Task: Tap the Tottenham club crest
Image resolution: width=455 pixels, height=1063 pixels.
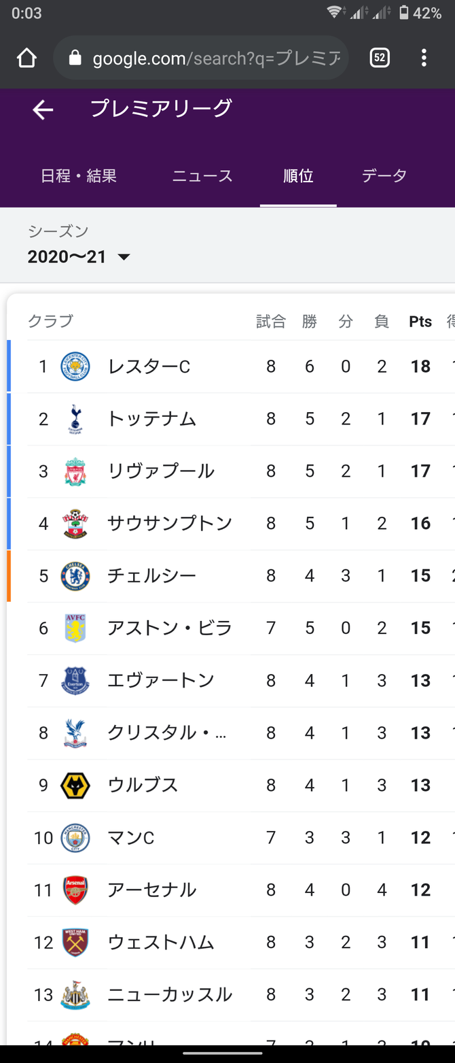Action: (75, 419)
